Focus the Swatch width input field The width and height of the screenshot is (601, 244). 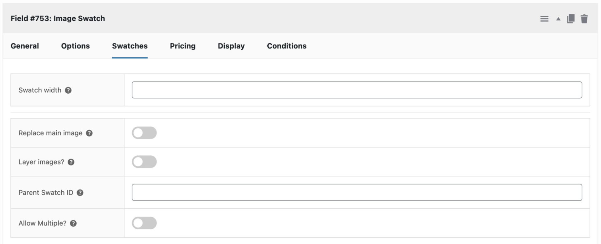point(357,90)
